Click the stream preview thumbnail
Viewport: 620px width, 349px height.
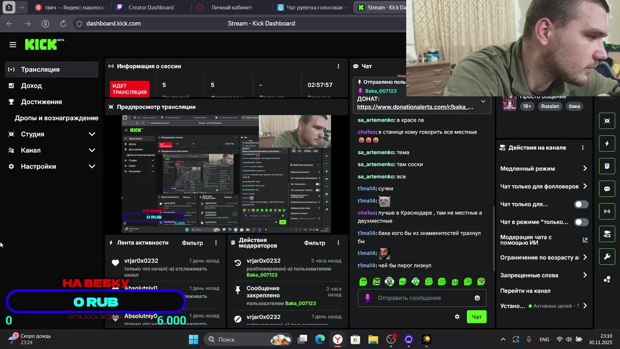click(226, 174)
